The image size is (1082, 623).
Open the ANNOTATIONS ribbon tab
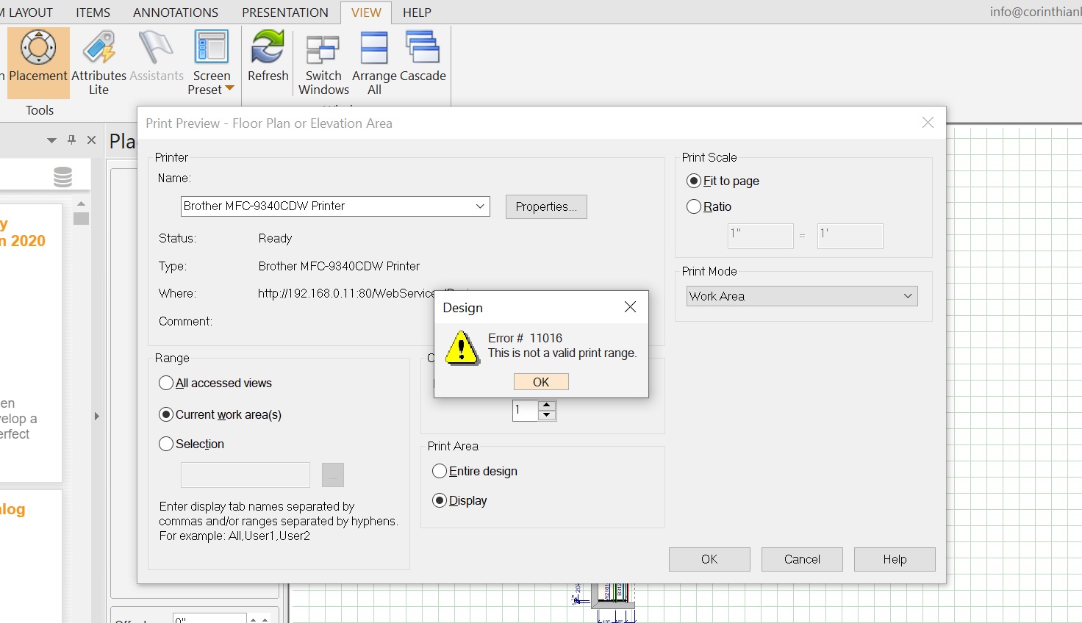tap(176, 12)
